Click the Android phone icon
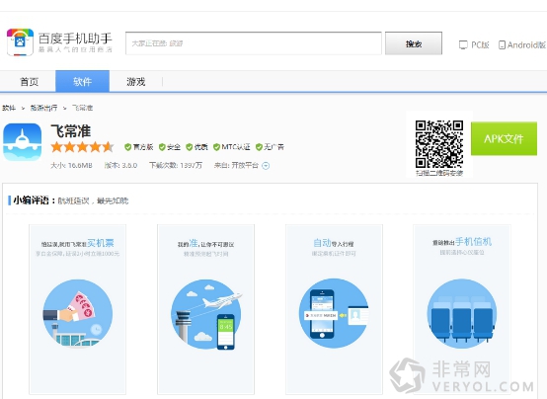The height and width of the screenshot is (399, 547). pos(502,45)
